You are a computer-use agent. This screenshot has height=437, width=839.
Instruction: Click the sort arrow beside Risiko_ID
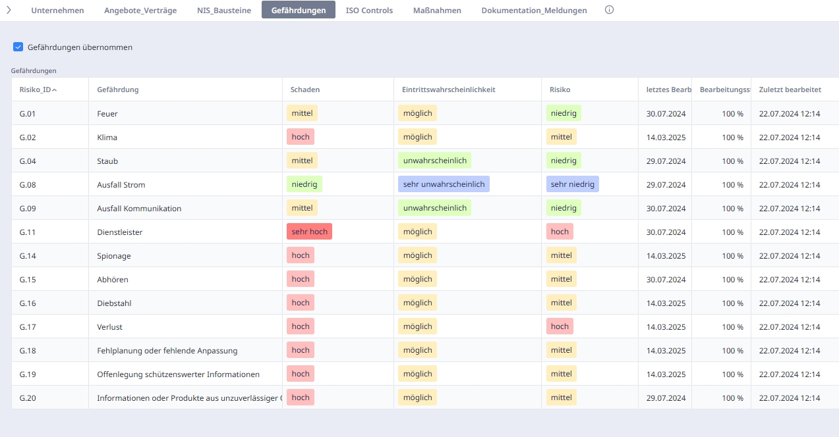click(x=55, y=90)
